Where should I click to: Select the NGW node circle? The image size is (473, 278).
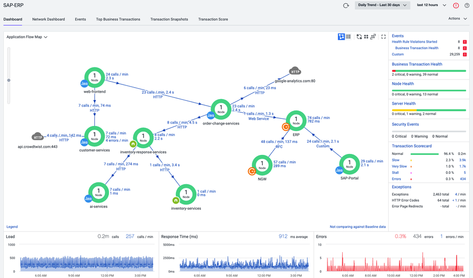pos(262,165)
